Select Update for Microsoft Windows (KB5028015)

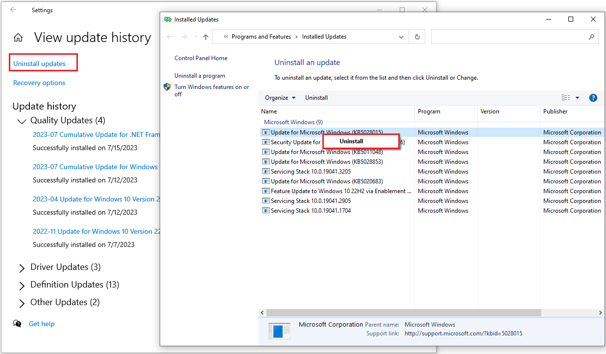tap(431, 133)
